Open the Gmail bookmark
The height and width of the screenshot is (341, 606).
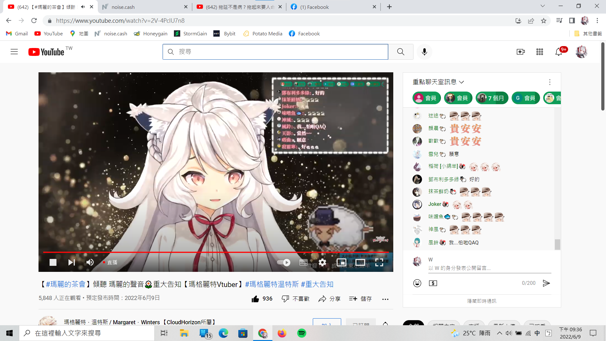click(x=17, y=33)
